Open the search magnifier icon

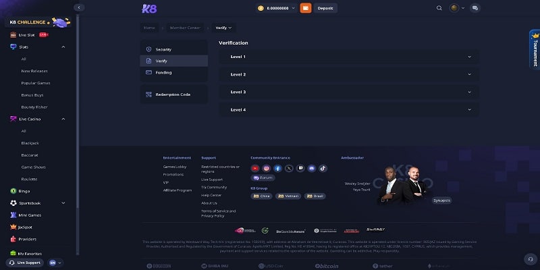pyautogui.click(x=439, y=8)
